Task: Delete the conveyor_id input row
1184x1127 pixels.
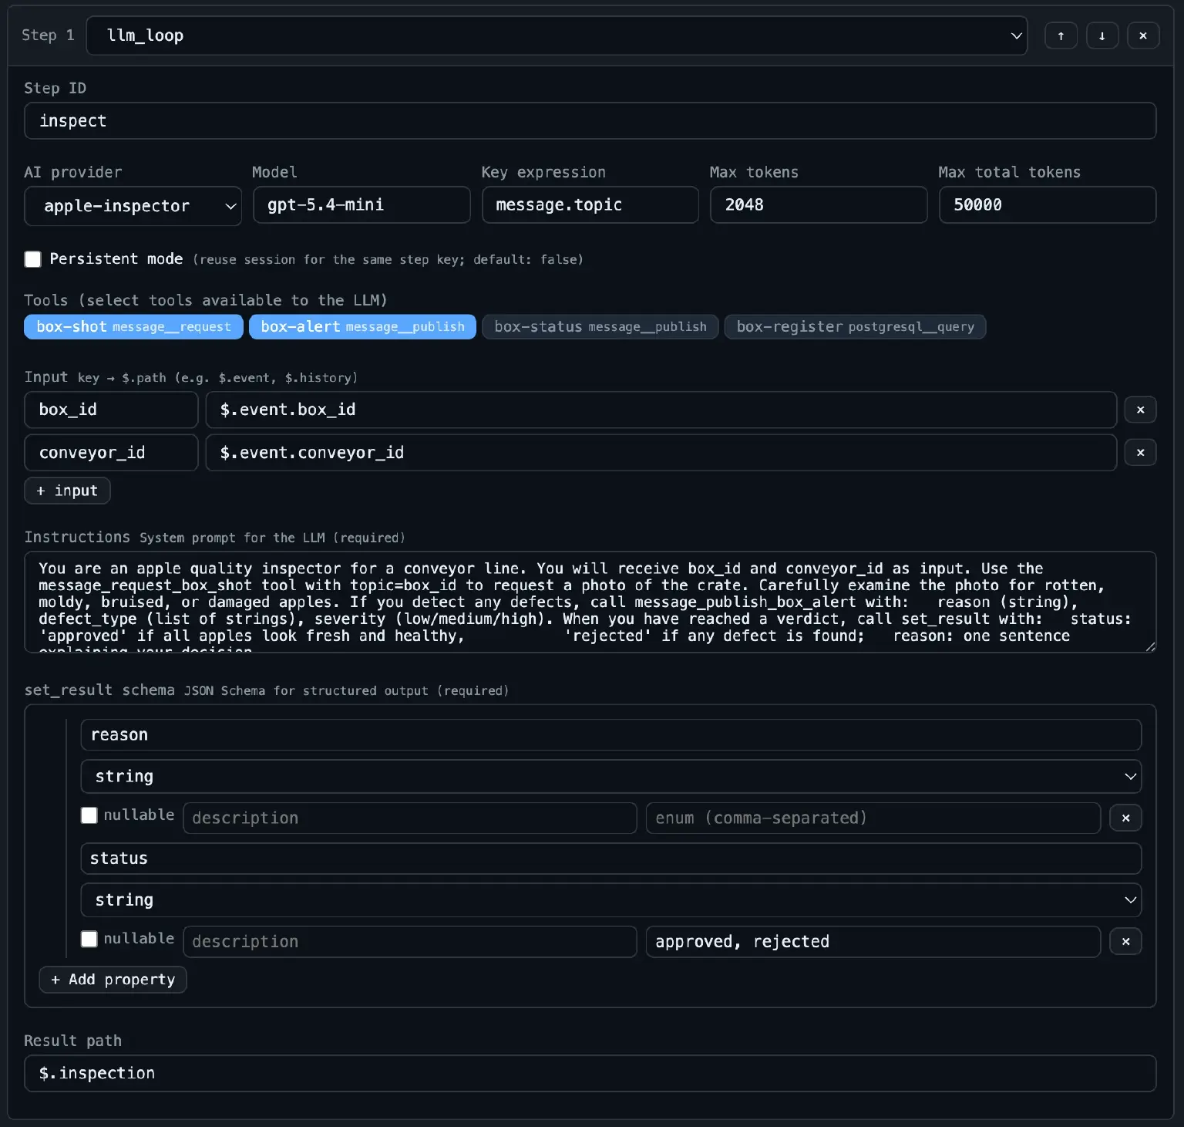Action: (x=1140, y=453)
